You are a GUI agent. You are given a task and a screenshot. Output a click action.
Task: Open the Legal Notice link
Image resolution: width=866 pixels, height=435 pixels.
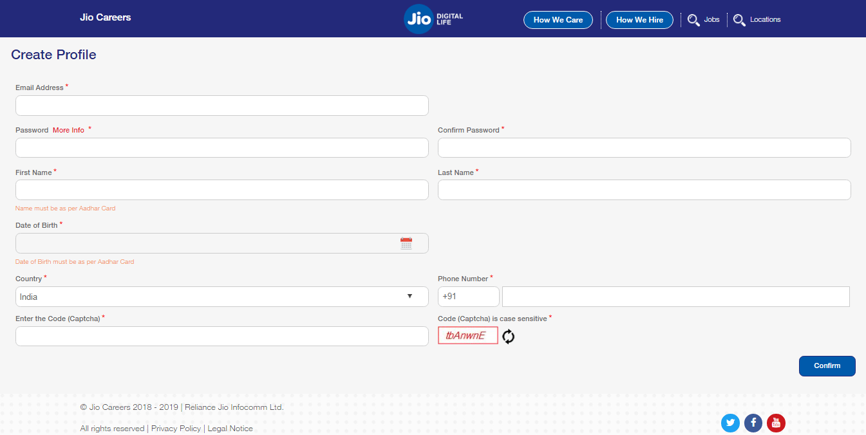tap(230, 429)
